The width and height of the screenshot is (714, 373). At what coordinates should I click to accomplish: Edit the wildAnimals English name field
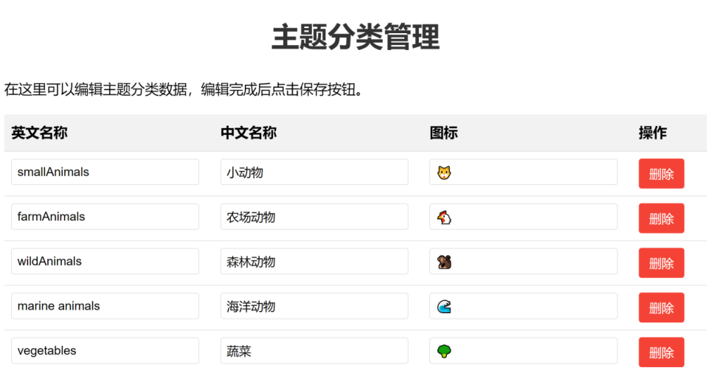click(105, 261)
